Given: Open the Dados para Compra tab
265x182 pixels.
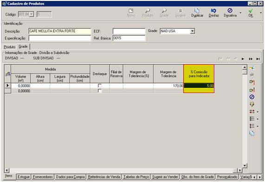Looking at the screenshot, I should click(x=70, y=177).
